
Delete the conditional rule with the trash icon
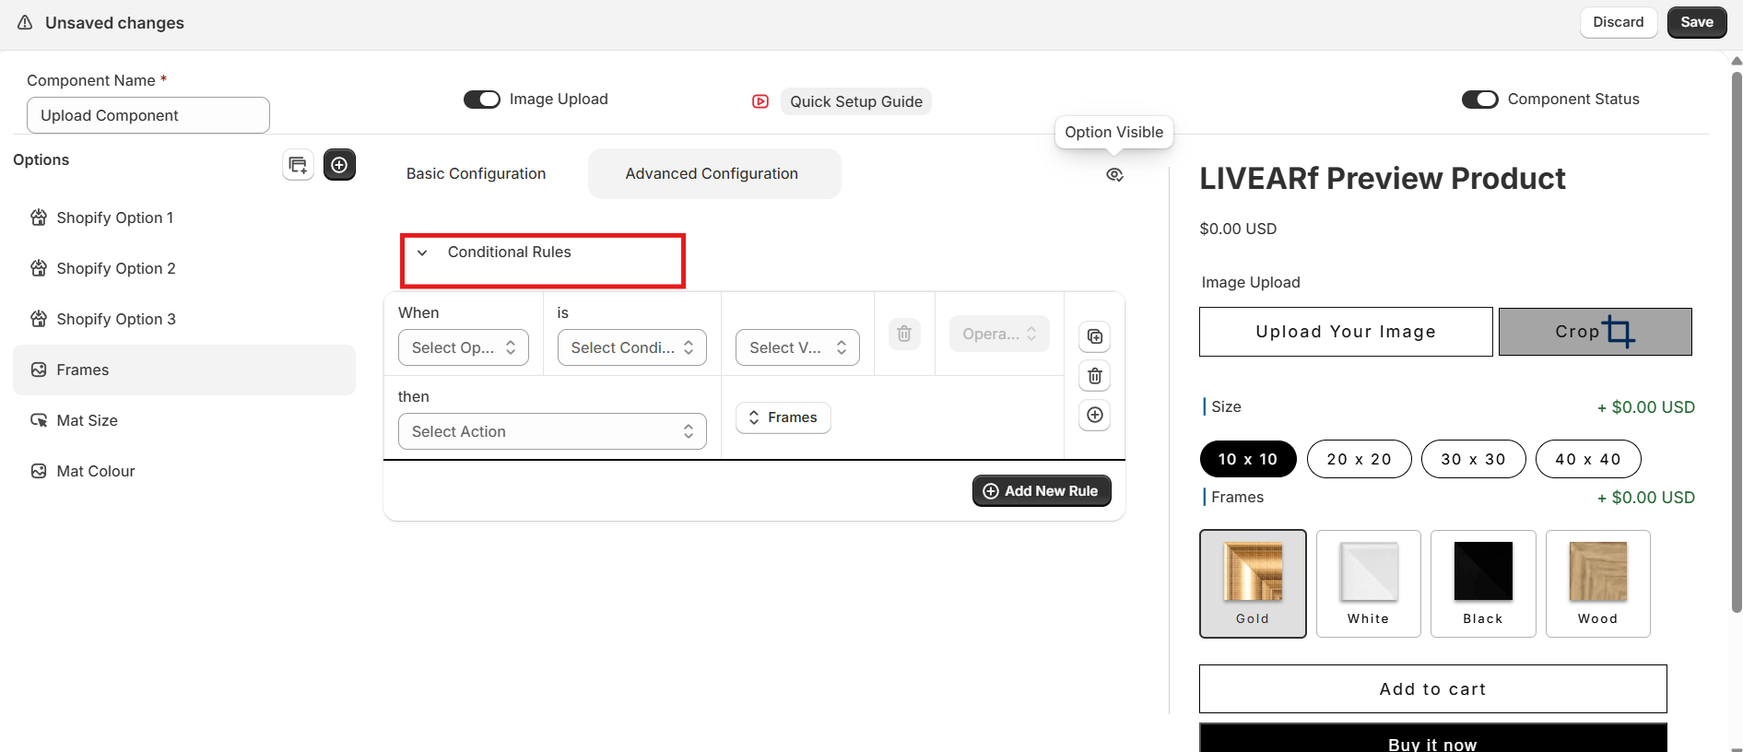(x=1095, y=376)
